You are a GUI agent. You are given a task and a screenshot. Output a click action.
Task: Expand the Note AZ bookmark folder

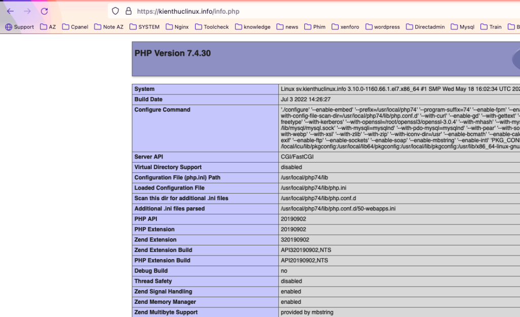point(109,27)
